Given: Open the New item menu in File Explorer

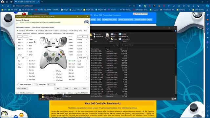Looking at the screenshot, I should pos(98,34).
